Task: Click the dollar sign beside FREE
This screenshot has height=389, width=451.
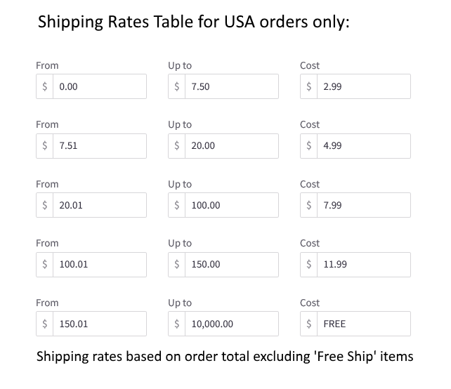Action: (x=309, y=324)
